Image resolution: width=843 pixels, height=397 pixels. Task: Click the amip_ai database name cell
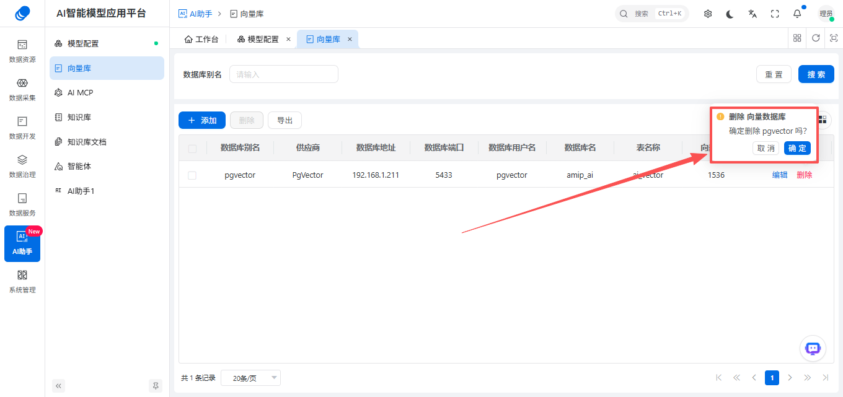[580, 175]
